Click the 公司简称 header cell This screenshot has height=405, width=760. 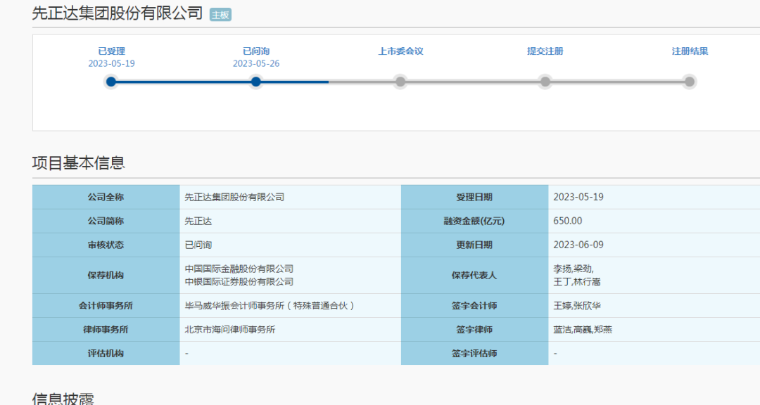point(106,221)
